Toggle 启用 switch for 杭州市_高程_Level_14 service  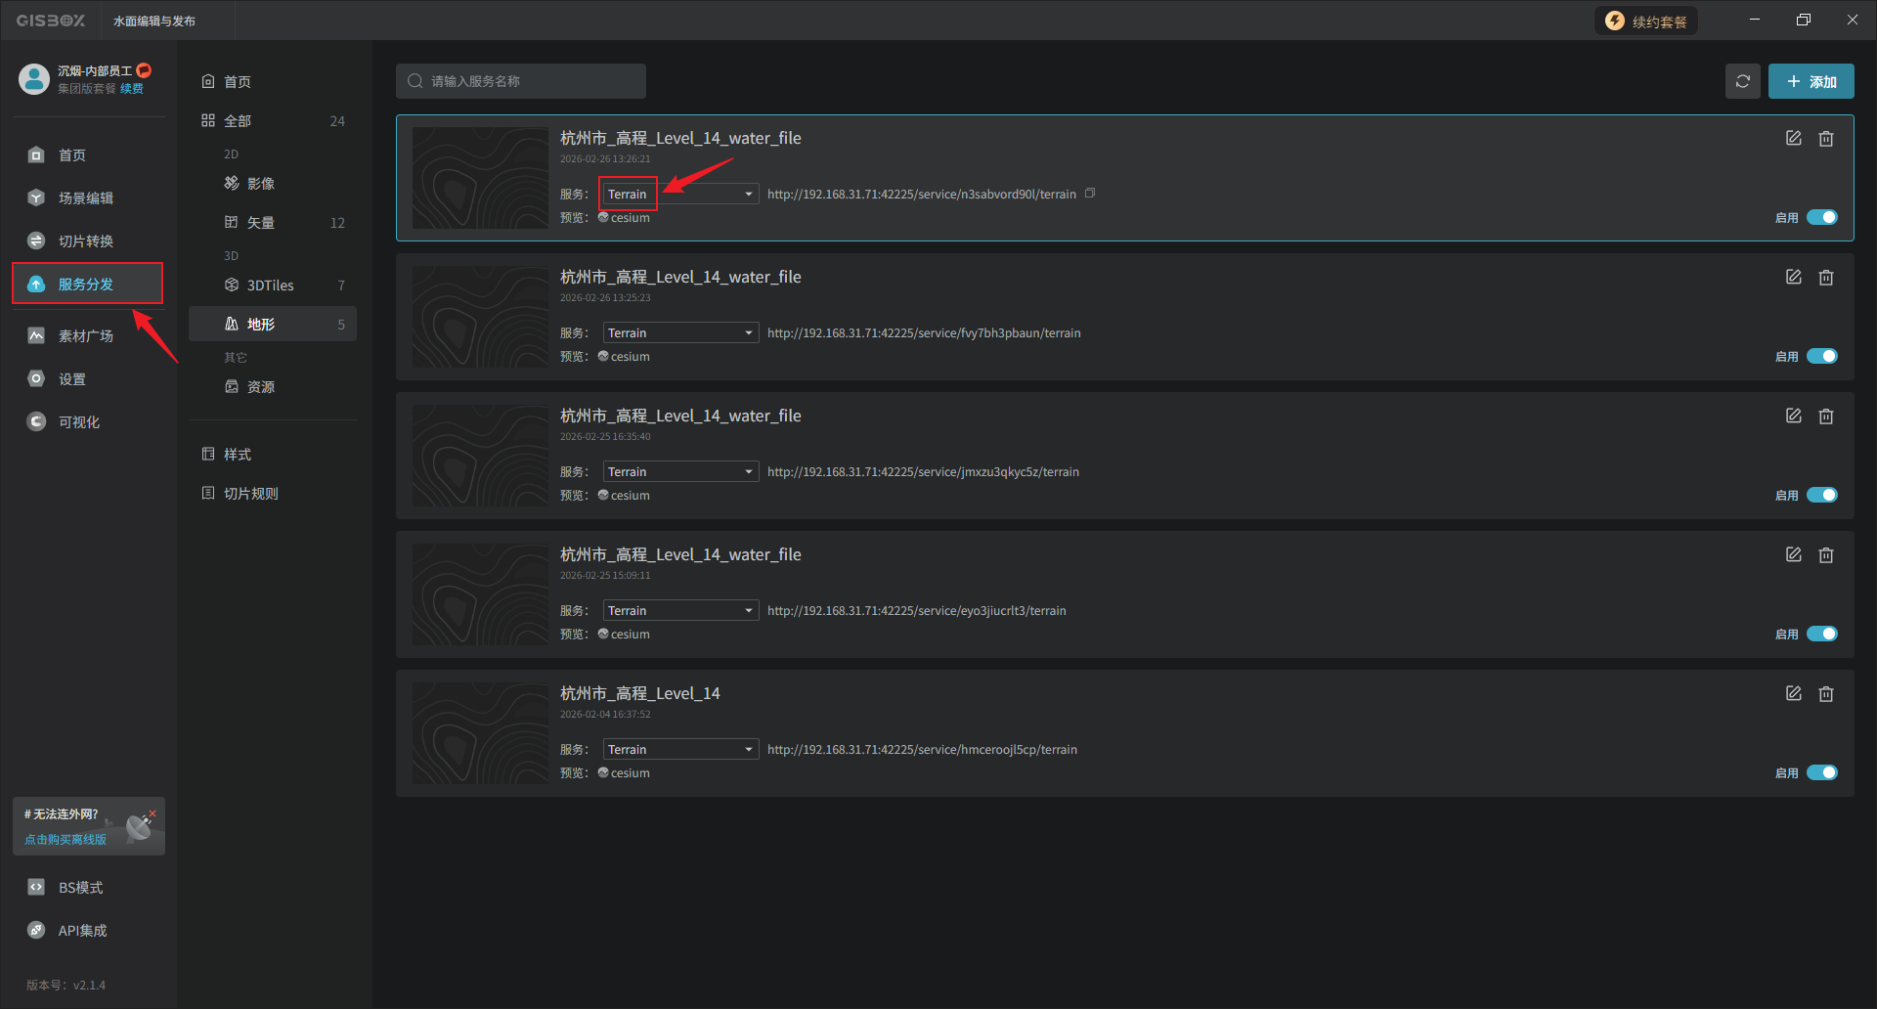point(1821,772)
